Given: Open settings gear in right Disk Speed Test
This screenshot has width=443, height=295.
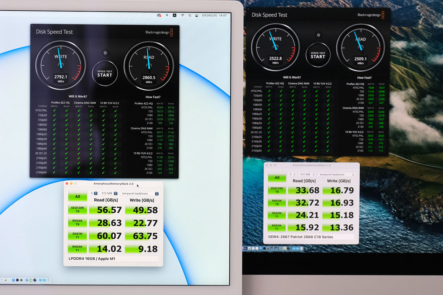Looking at the screenshot, I should (x=318, y=35).
